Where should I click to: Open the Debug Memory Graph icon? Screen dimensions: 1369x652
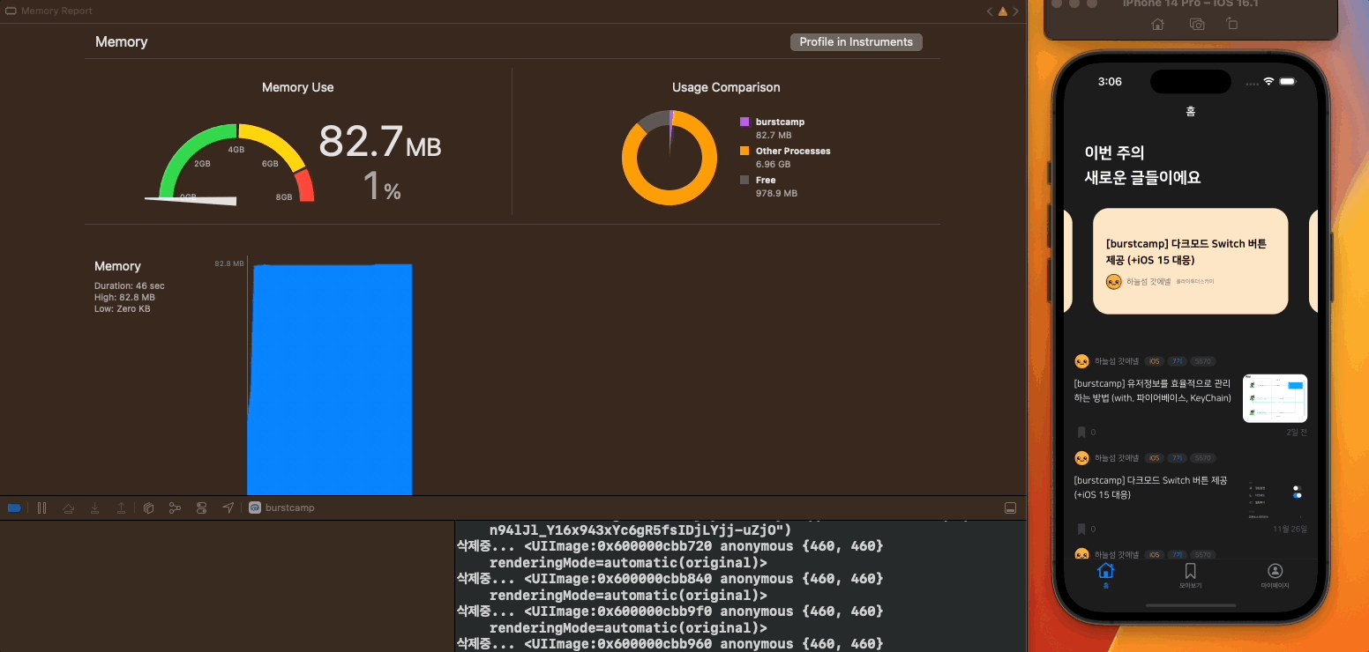click(175, 508)
